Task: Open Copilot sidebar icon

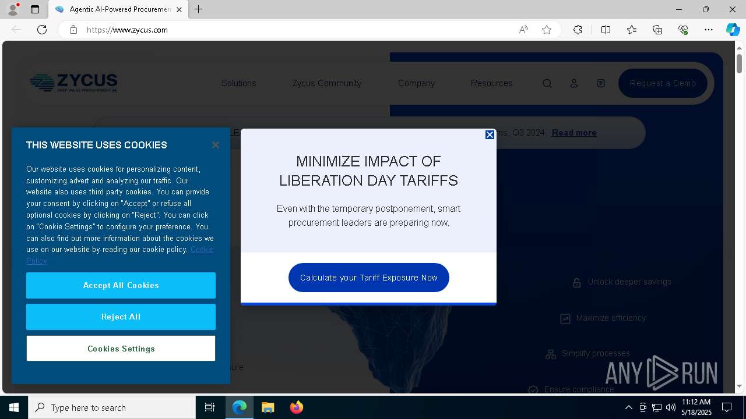Action: click(x=733, y=30)
